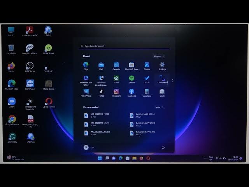Screen dimensions: 249x187
Task: Open Settings from pinned apps
Action: pyautogui.click(x=162, y=66)
